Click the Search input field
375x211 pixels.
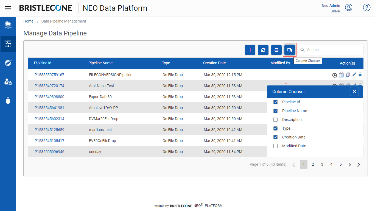coord(331,50)
